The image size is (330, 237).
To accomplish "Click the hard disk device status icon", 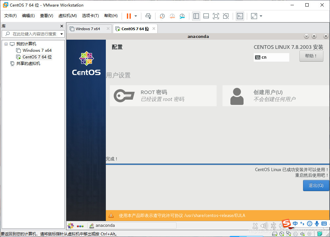I will pyautogui.click(x=275, y=234).
